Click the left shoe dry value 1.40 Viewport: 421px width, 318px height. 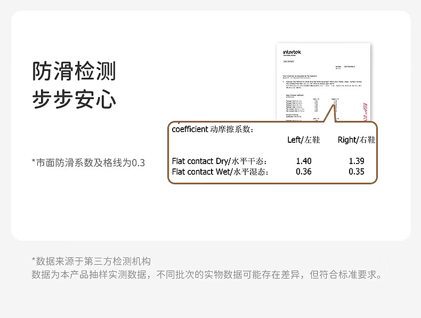(x=303, y=161)
